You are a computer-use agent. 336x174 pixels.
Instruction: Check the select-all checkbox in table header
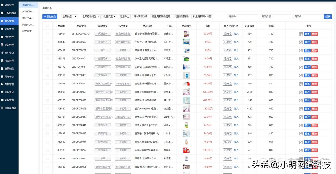(x=48, y=25)
